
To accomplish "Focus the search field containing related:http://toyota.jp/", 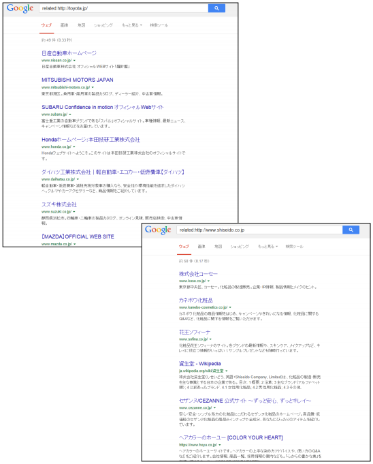I will pyautogui.click(x=124, y=8).
